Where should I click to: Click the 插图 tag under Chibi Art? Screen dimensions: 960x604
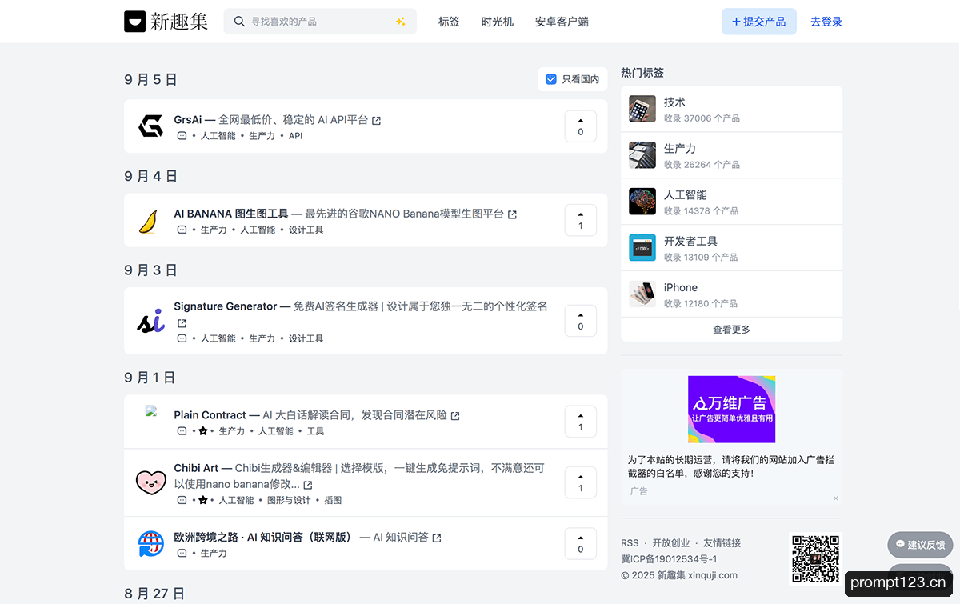click(333, 500)
